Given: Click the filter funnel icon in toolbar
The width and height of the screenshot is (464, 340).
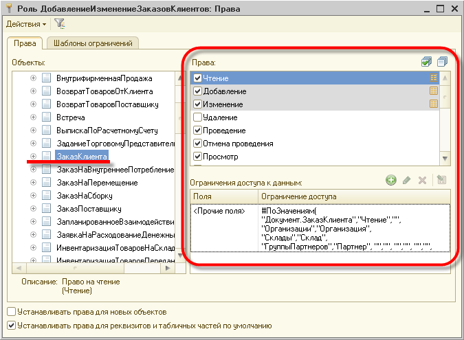Looking at the screenshot, I should (x=60, y=23).
